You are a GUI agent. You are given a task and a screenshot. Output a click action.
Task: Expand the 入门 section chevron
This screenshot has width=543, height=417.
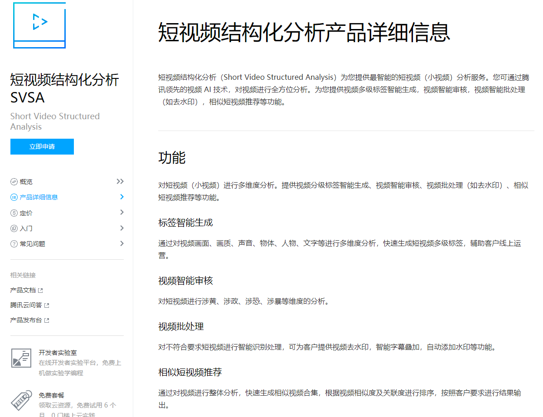click(x=121, y=228)
